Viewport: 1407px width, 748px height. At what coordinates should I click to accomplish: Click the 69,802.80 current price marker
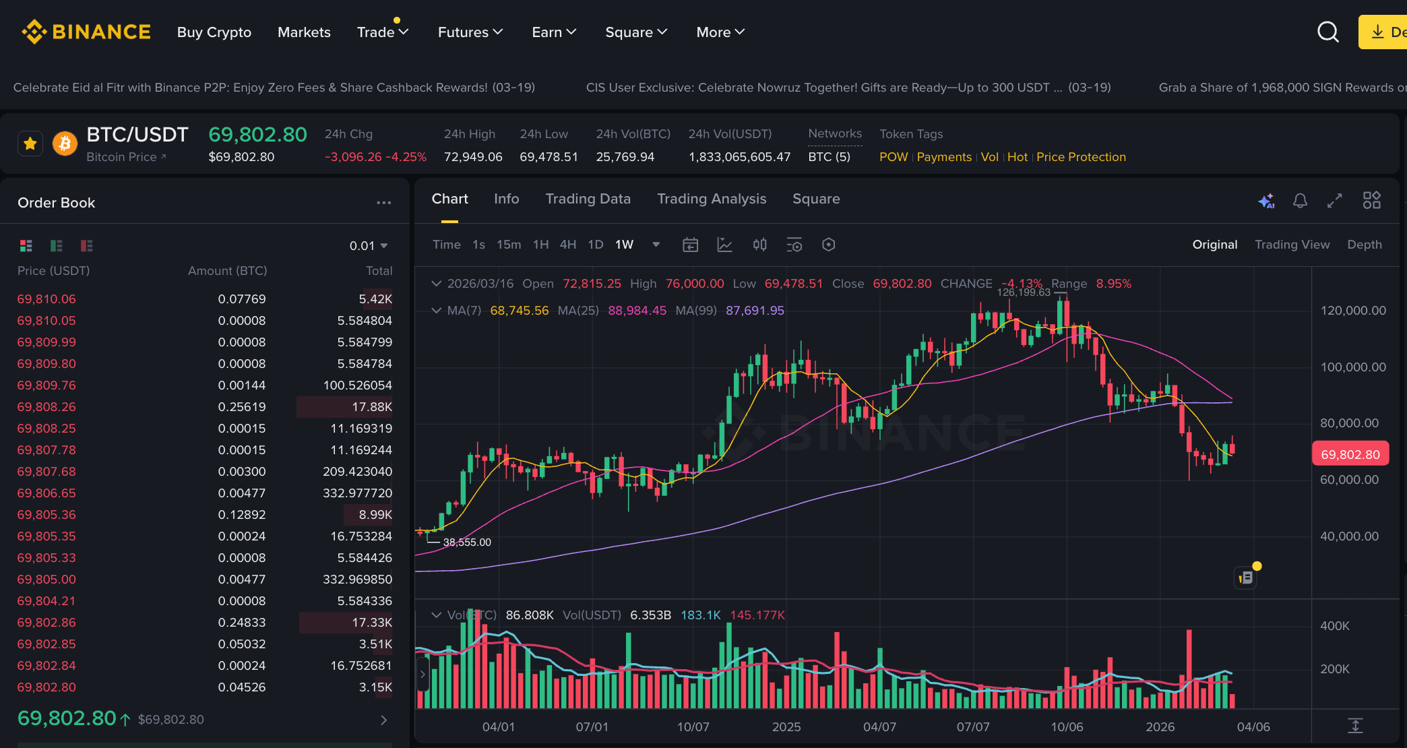pyautogui.click(x=1350, y=454)
